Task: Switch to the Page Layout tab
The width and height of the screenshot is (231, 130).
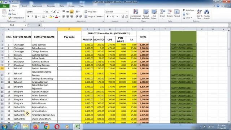Action: pyautogui.click(x=37, y=6)
